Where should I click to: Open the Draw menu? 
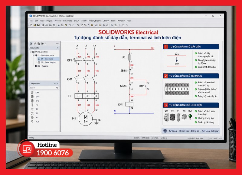point(77,21)
